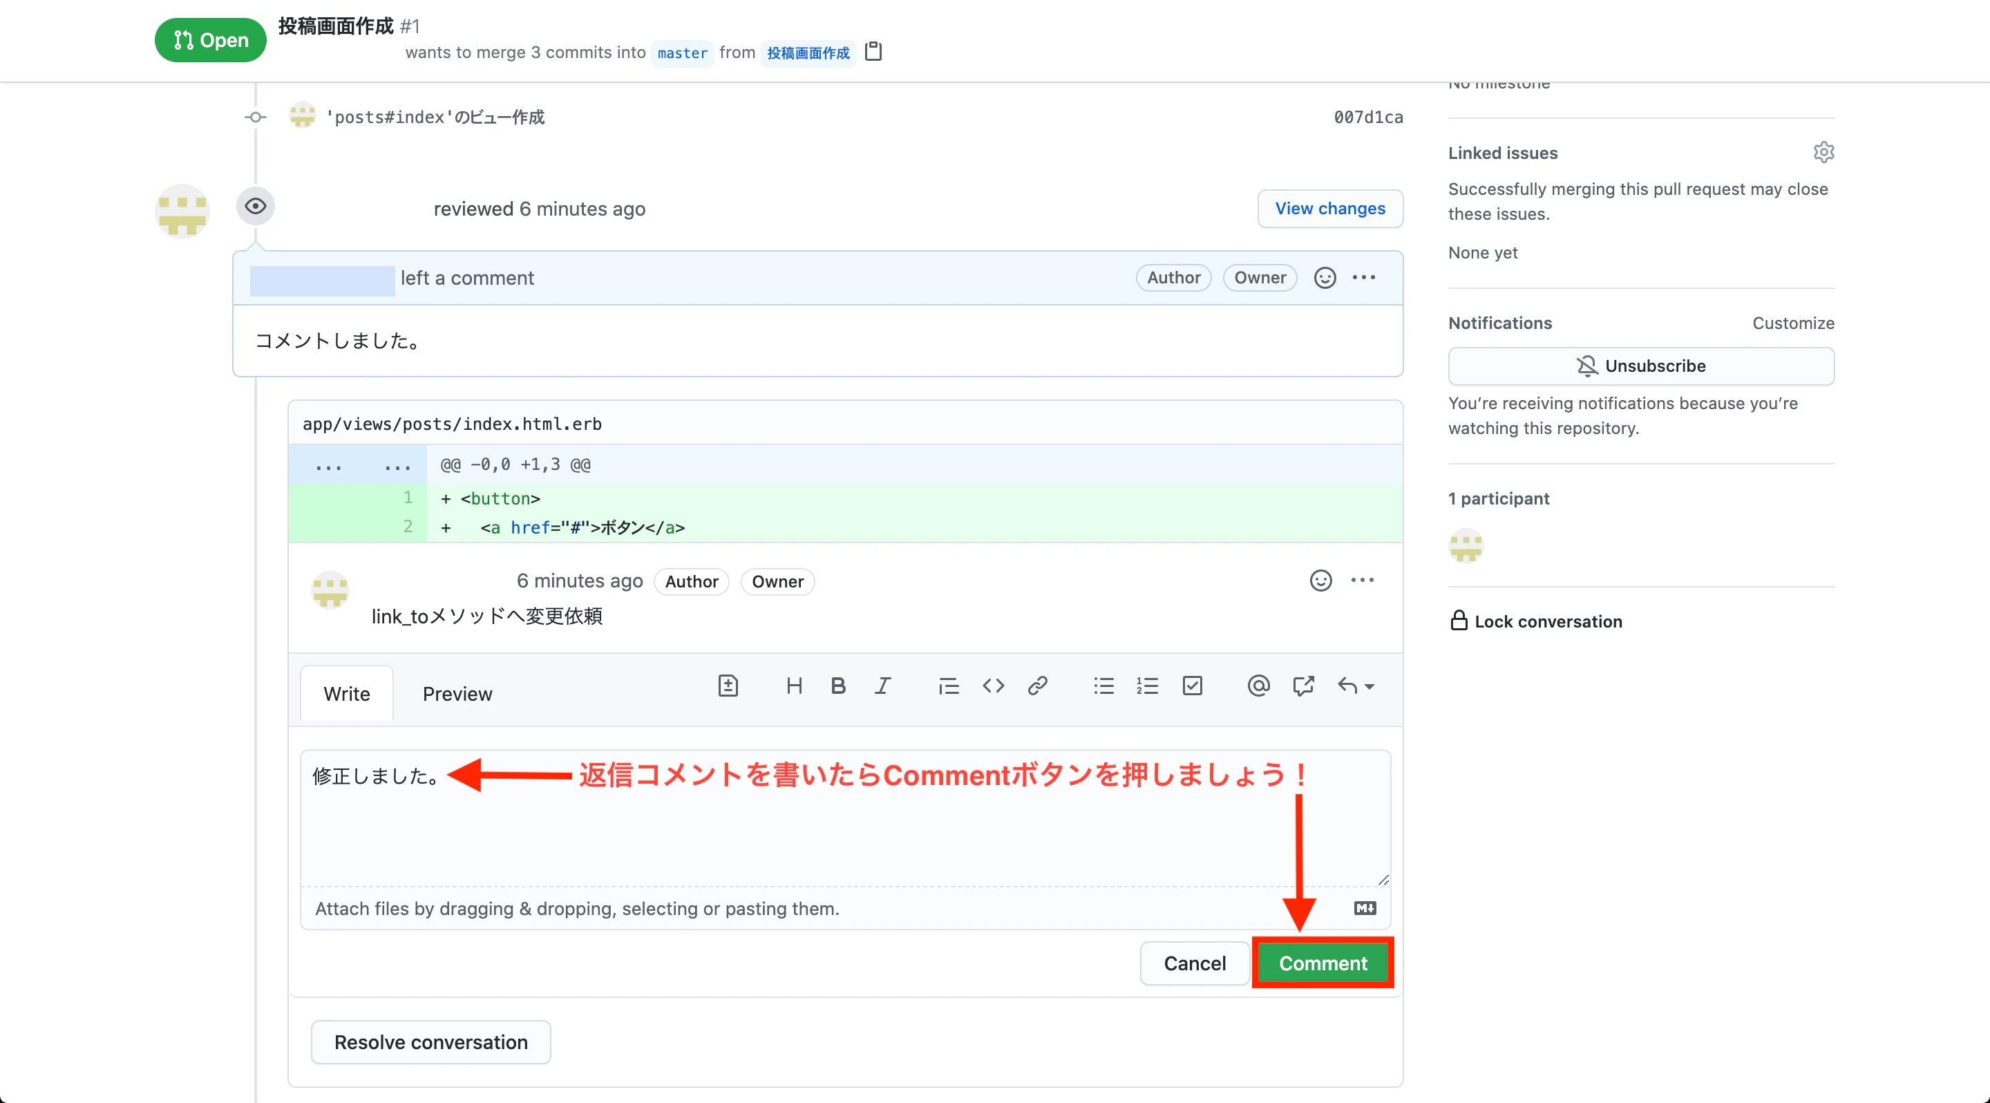Insert an unordered bullet list
The image size is (1990, 1103).
(x=1104, y=686)
